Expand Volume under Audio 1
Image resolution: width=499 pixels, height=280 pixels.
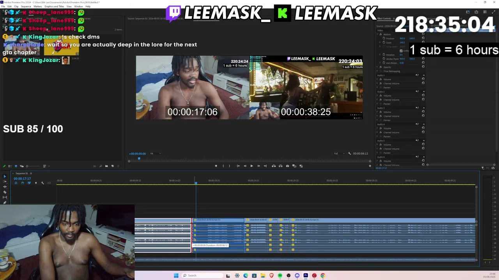[x=377, y=79]
